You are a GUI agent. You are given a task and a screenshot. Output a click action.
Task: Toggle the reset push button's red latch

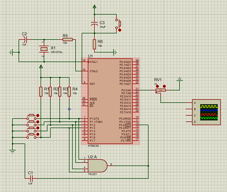120,30
